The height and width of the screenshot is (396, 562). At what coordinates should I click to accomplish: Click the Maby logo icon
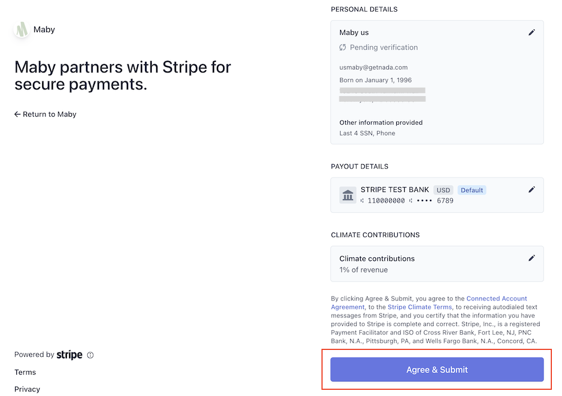coord(22,29)
